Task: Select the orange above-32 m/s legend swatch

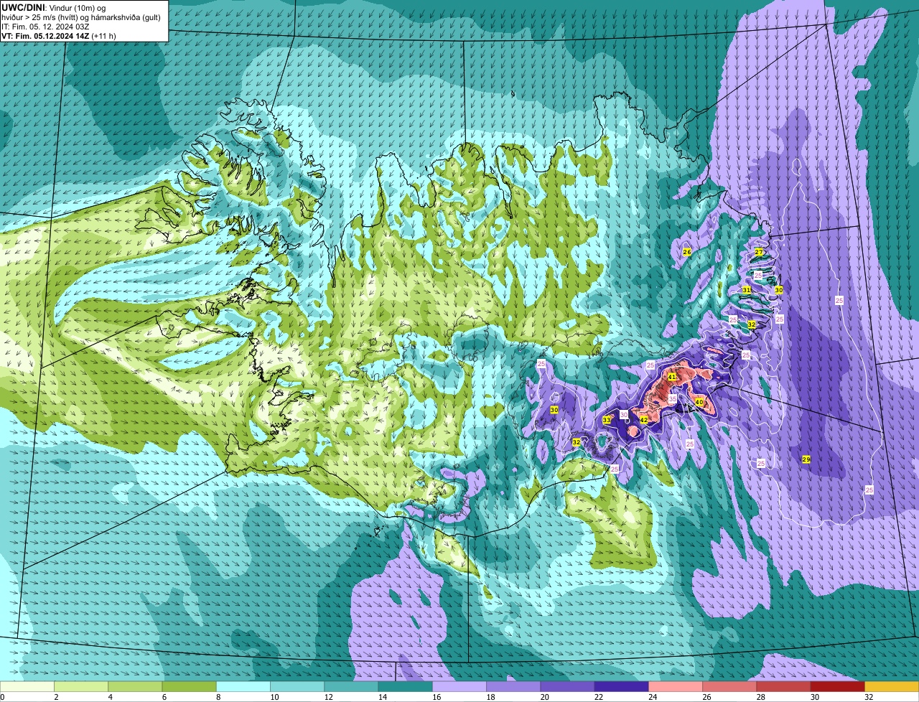Action: (892, 687)
